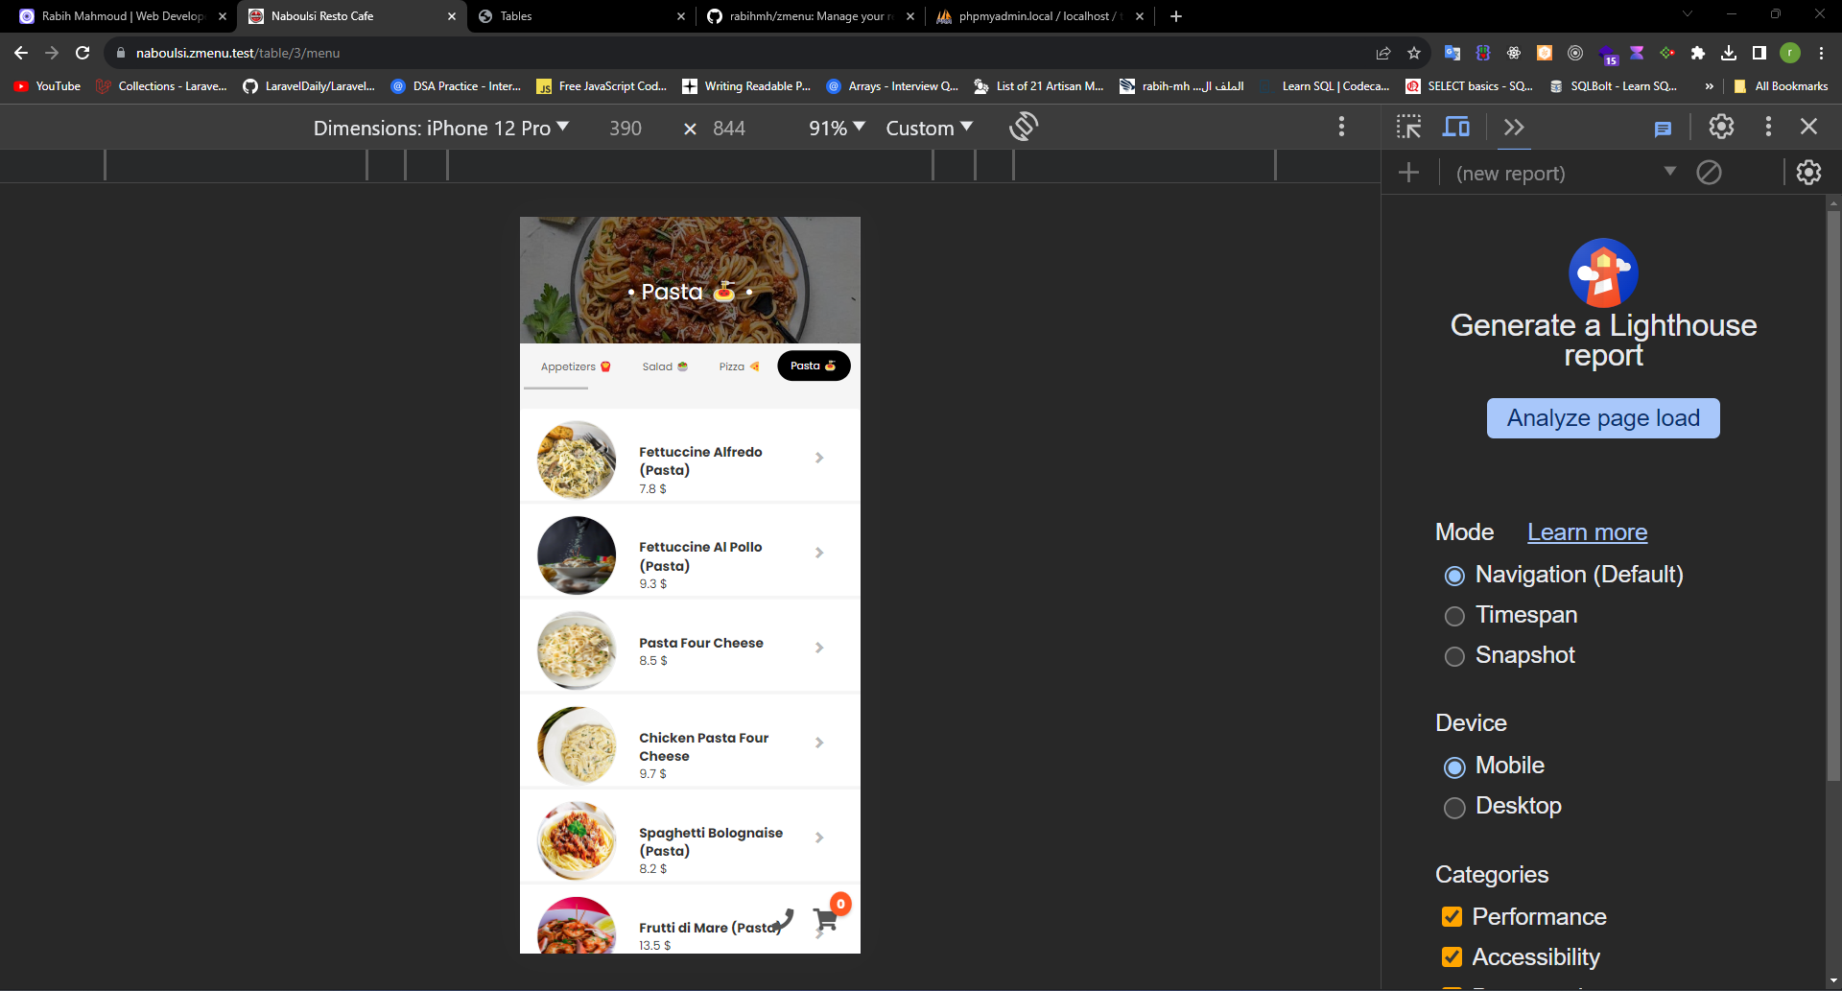
Task: Open the customize DevTools three-dot menu
Action: [x=1768, y=127]
